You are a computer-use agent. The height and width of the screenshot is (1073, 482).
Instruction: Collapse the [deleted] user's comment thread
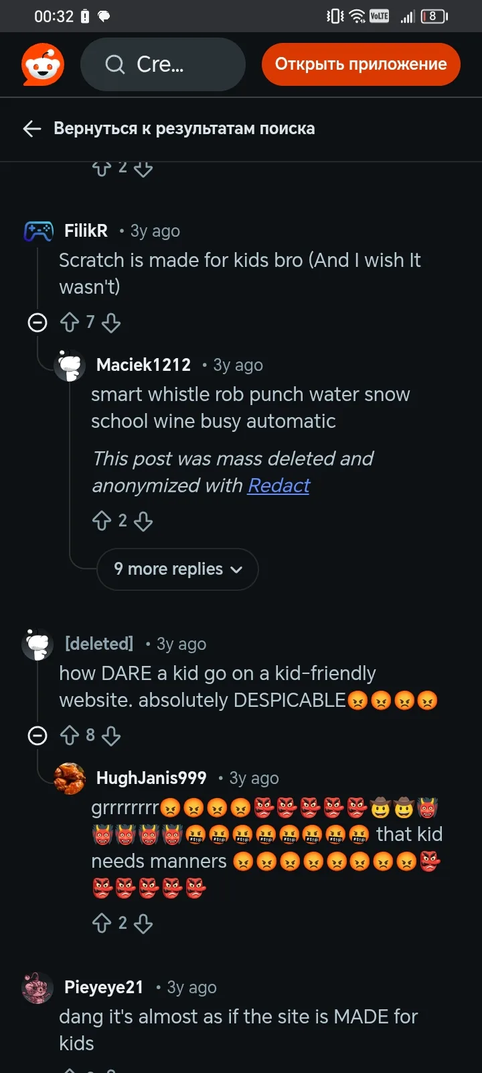(37, 736)
